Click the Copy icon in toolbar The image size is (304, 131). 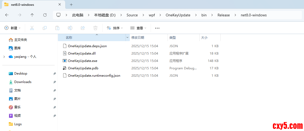[x=45, y=28]
